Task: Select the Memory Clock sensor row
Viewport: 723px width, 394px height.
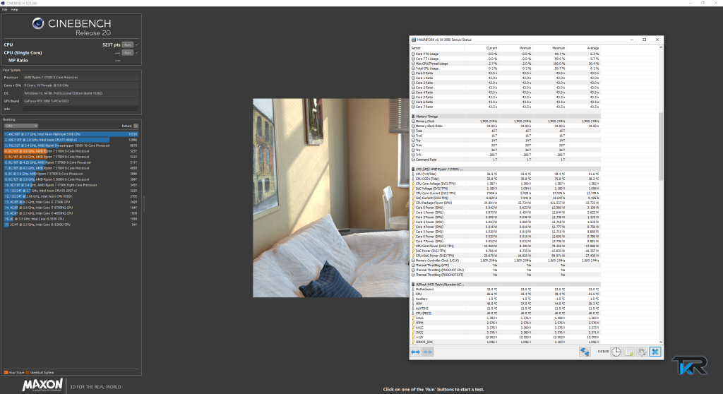Action: [505, 121]
